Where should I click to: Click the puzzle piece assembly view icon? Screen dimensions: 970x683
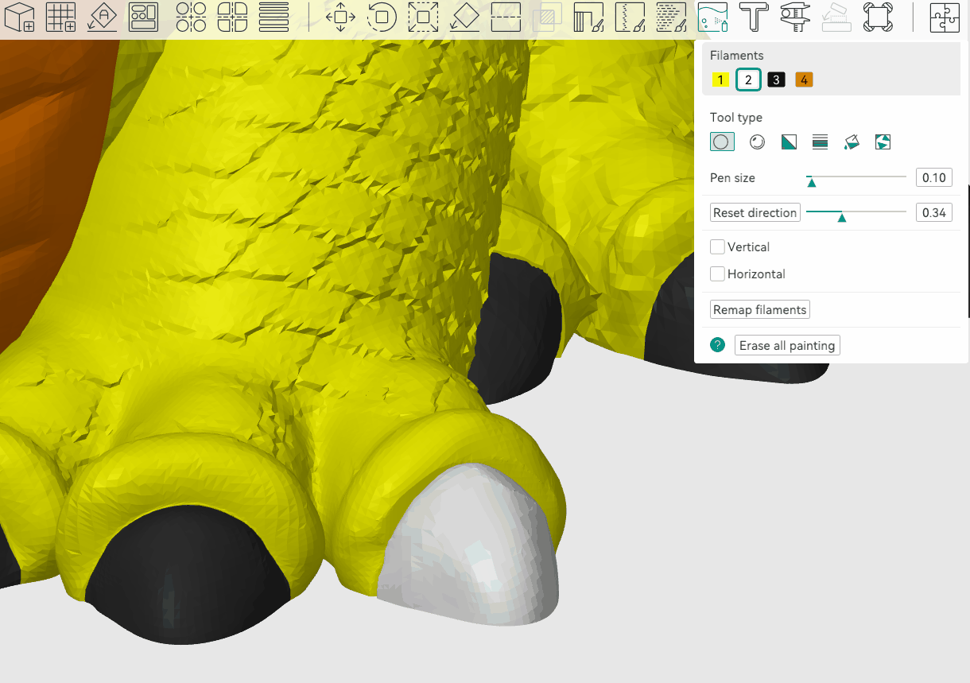click(x=945, y=17)
